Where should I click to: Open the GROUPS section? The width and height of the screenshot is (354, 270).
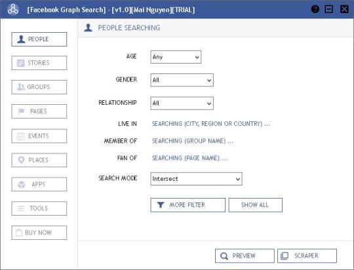(39, 87)
